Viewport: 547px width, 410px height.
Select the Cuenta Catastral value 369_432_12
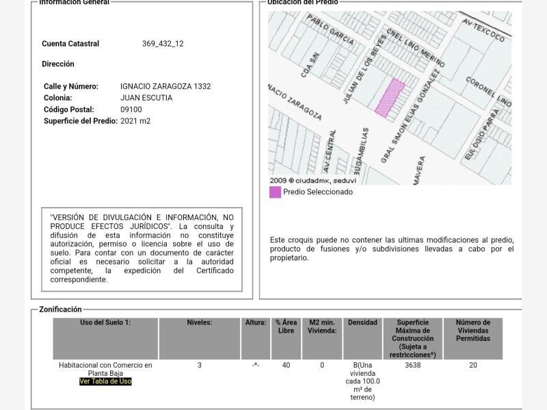coord(163,44)
